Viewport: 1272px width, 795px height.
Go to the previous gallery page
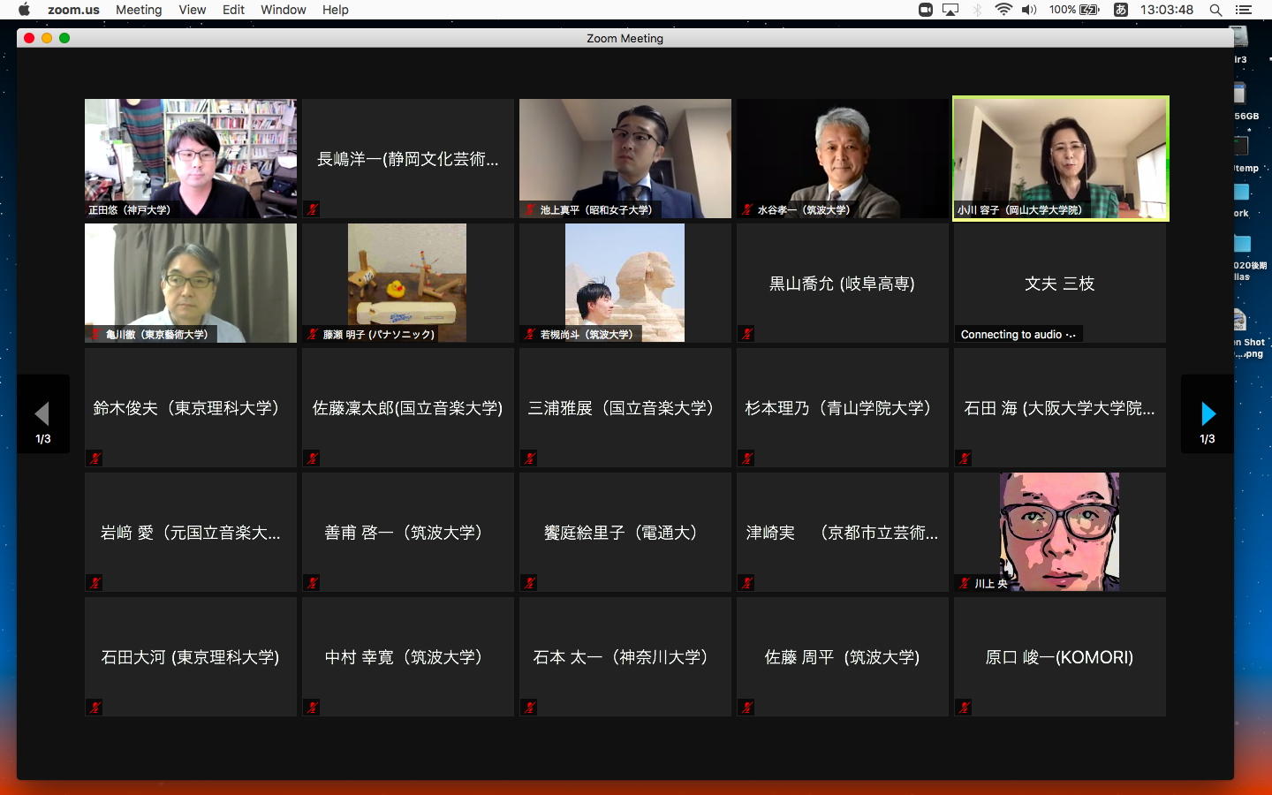43,413
